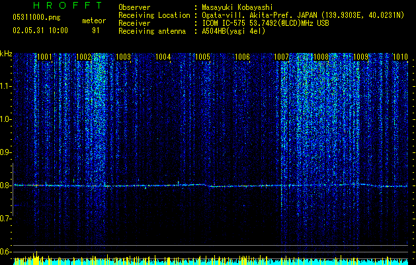The image size is (416, 265).
Task: Click the Receiving antenna label
Action: [x=152, y=31]
